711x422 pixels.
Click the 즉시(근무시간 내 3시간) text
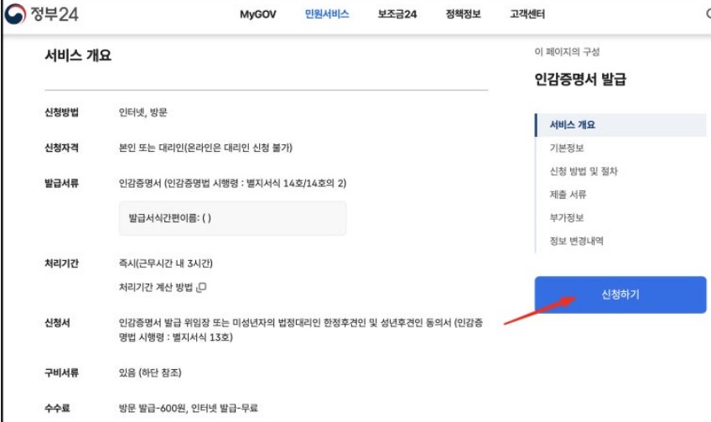pyautogui.click(x=165, y=263)
